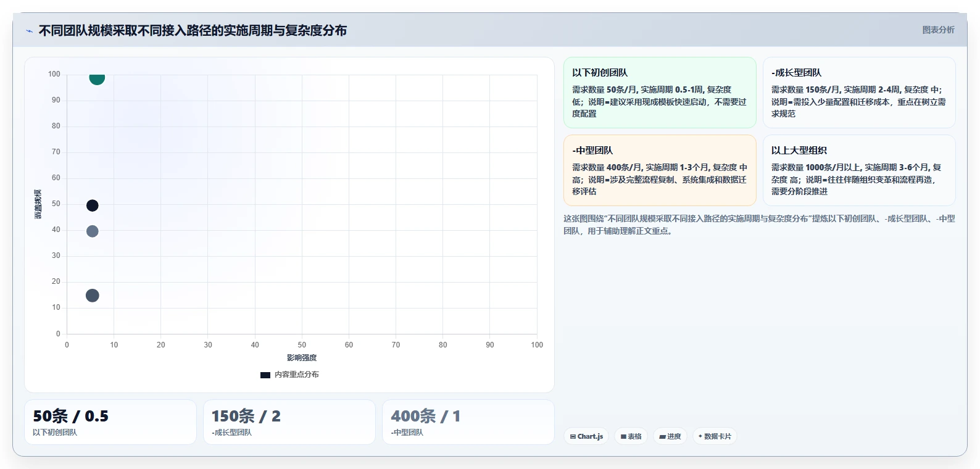Click the 覆盖规模 y-axis title
The height and width of the screenshot is (469, 980).
pyautogui.click(x=38, y=204)
